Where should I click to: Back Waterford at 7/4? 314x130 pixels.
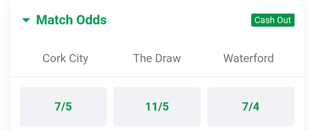[x=251, y=106]
